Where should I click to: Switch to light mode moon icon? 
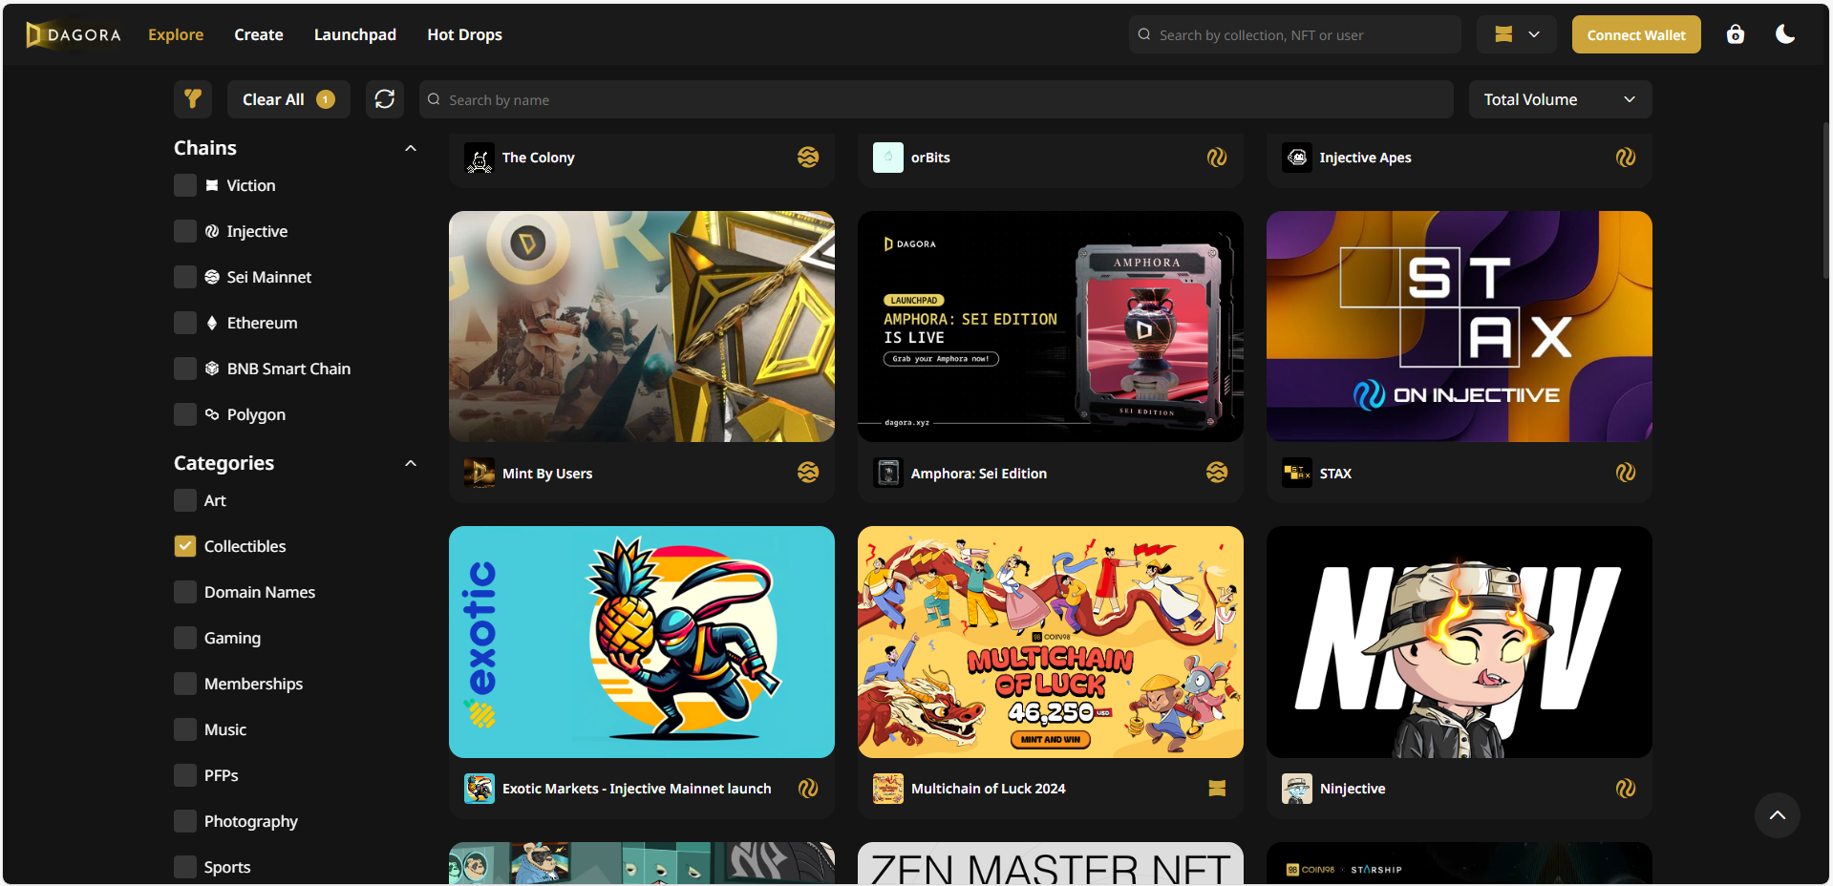point(1785,34)
